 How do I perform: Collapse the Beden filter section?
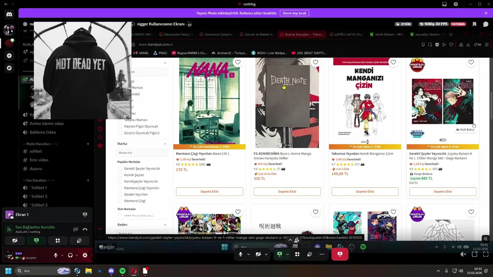coord(165,225)
